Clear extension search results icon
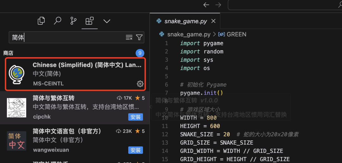Viewport: 342px width, 163px height. click(x=129, y=37)
